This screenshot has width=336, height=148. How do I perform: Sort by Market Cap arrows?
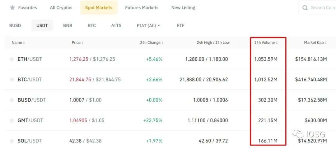point(326,43)
